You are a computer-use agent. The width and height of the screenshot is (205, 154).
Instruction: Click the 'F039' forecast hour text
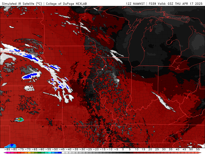tap(152, 4)
